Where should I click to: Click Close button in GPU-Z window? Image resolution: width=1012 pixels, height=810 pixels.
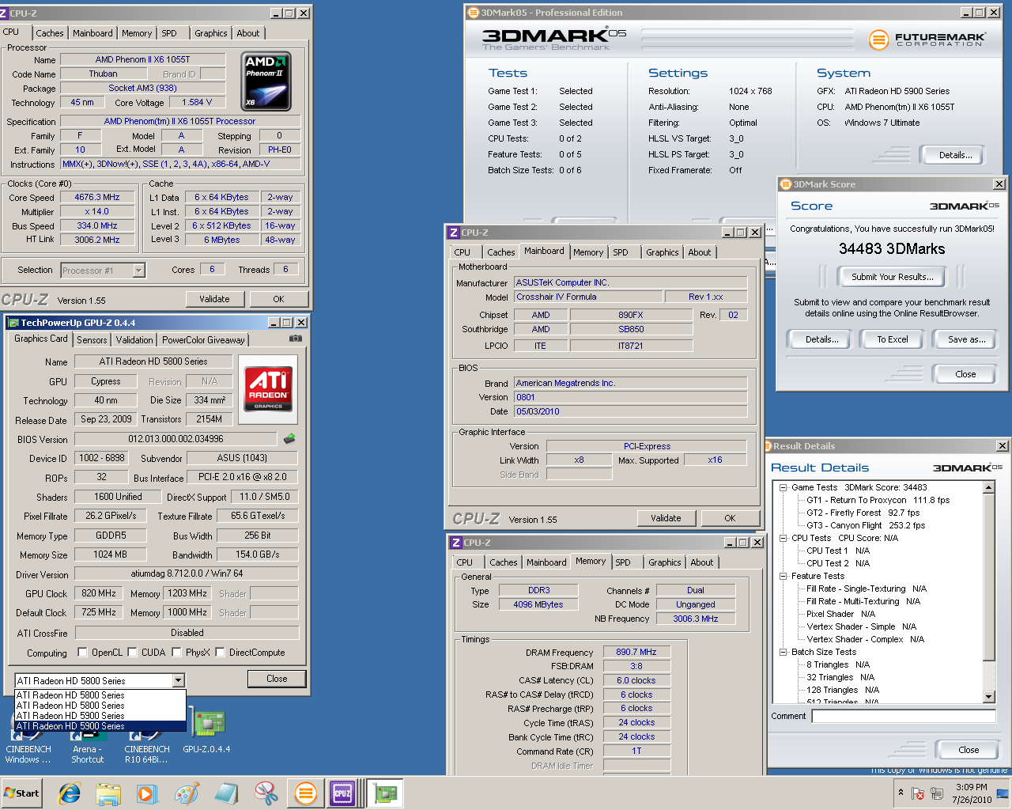[x=277, y=679]
